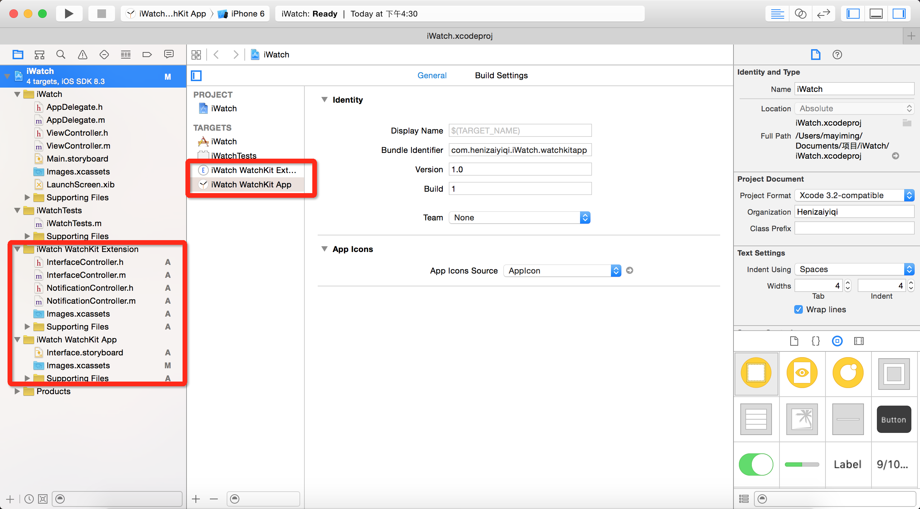Open the Media library

(859, 341)
